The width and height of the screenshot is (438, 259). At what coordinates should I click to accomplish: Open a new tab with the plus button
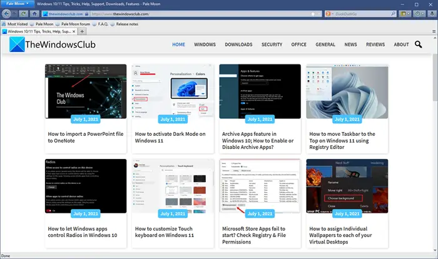82,31
